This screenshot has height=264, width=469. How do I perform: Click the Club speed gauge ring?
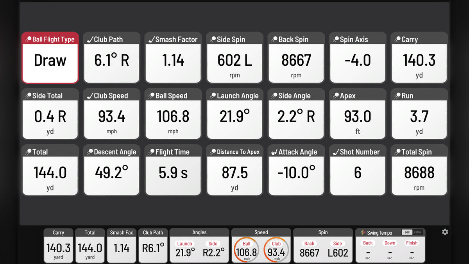coord(276,250)
